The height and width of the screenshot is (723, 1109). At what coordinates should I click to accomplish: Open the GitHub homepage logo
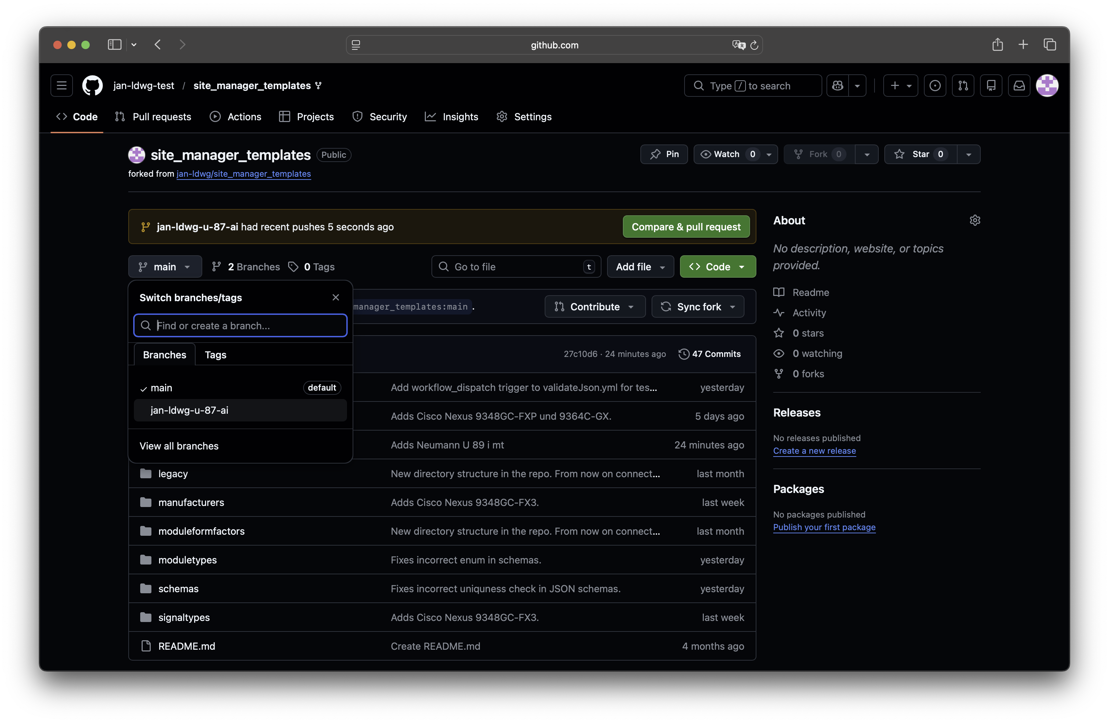92,86
